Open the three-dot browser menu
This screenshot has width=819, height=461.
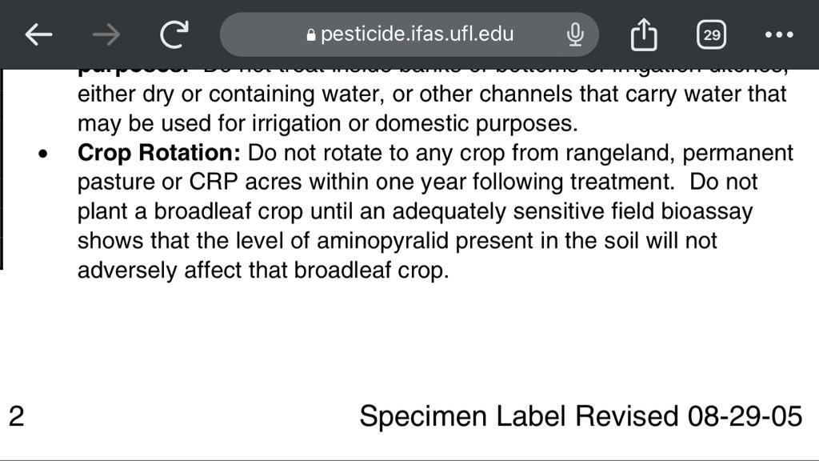click(779, 35)
